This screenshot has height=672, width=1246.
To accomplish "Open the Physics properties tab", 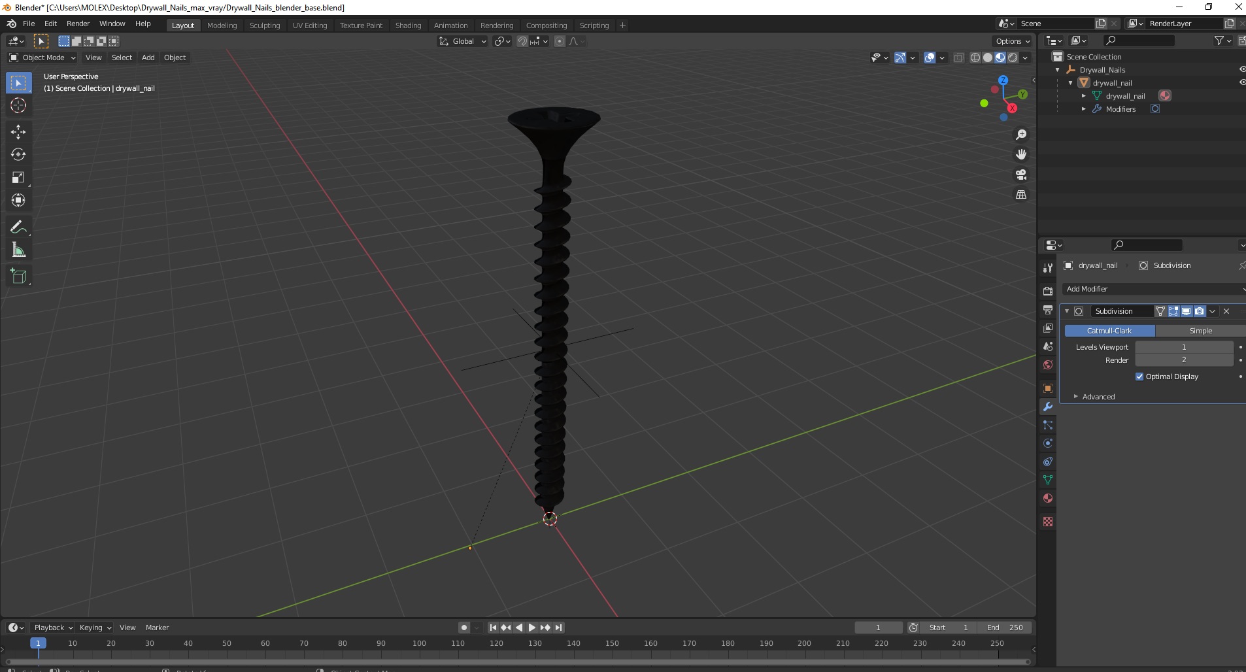I will pyautogui.click(x=1048, y=443).
